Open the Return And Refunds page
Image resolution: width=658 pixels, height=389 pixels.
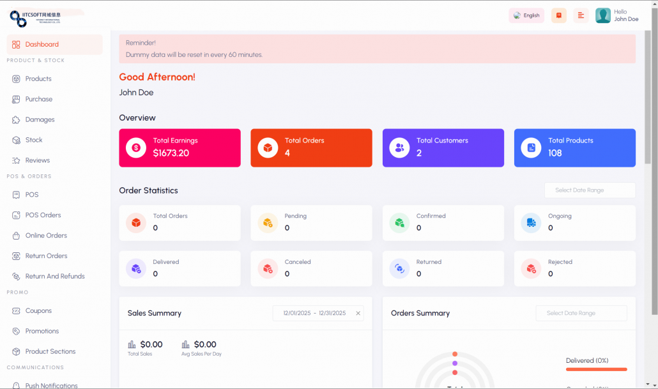tap(55, 277)
